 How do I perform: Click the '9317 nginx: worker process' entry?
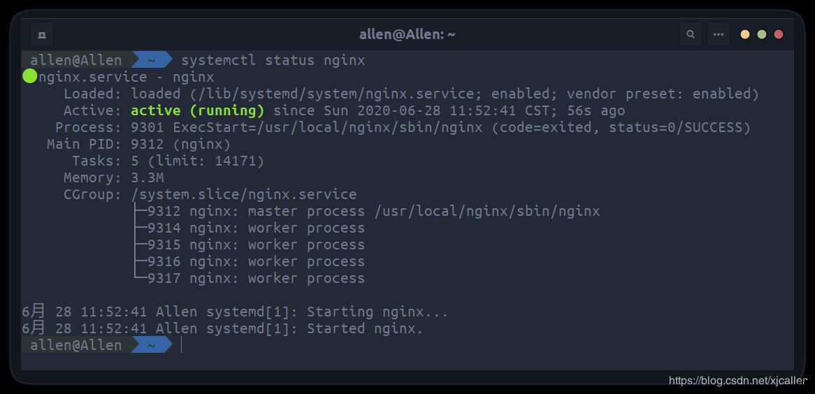point(256,278)
